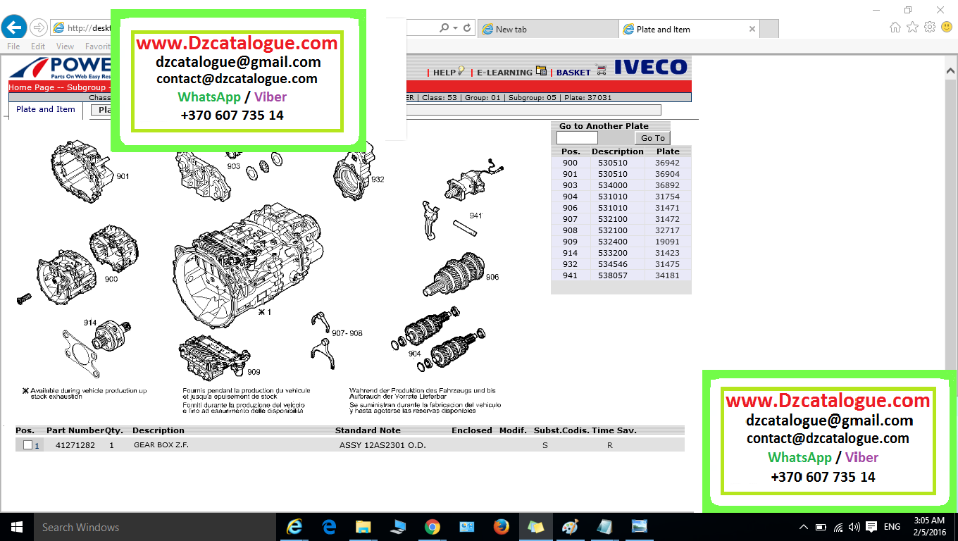Click the Go to Another Plate input field
The image size is (958, 541).
(x=577, y=138)
